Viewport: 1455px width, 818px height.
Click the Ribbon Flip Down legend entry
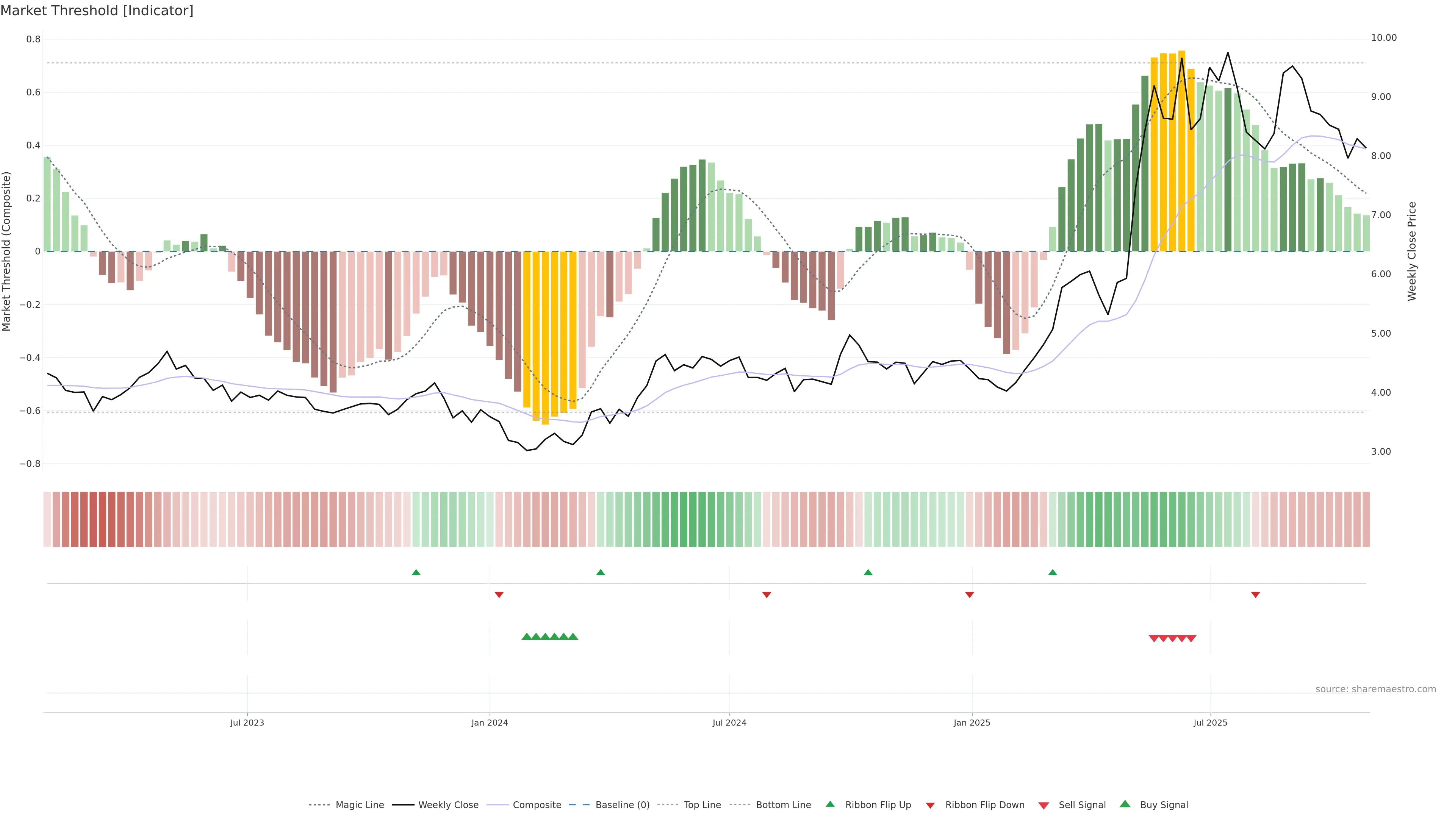(x=984, y=805)
